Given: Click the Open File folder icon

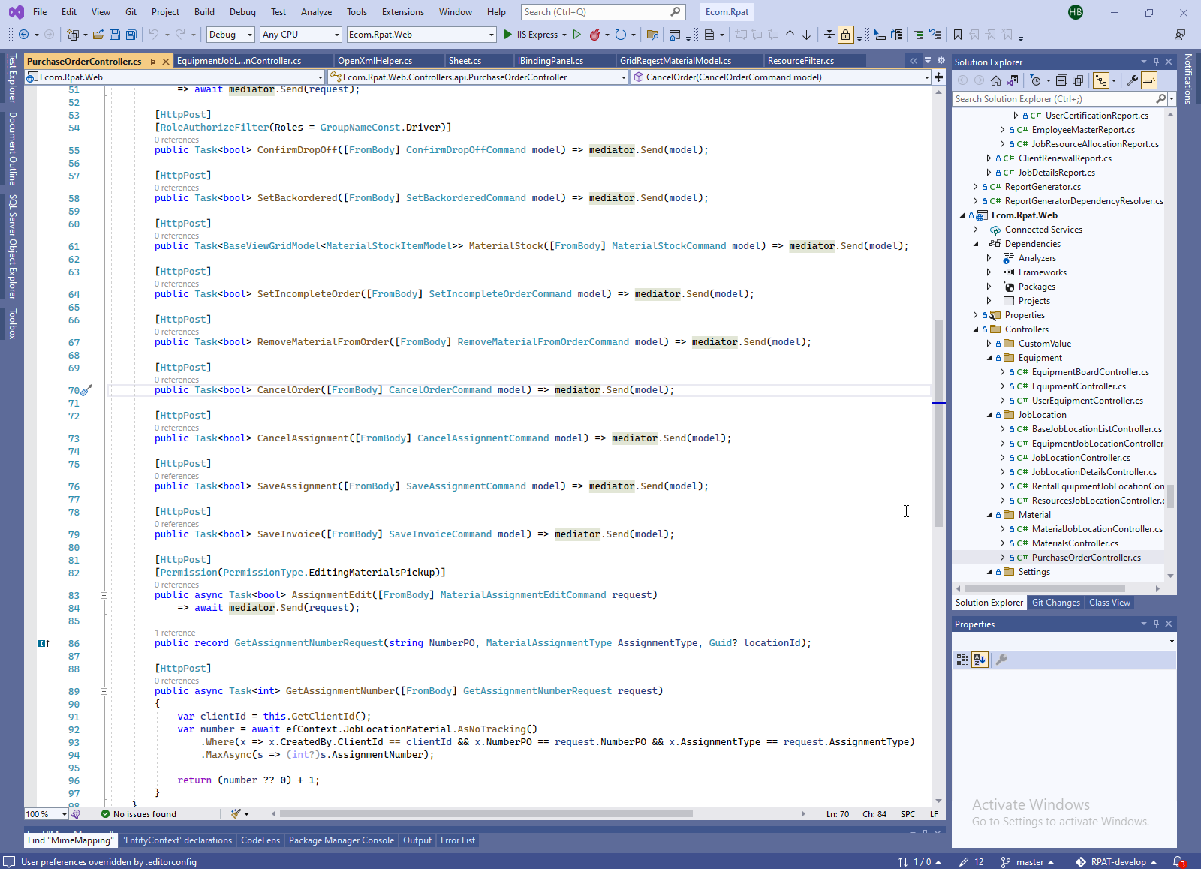Looking at the screenshot, I should [x=98, y=35].
